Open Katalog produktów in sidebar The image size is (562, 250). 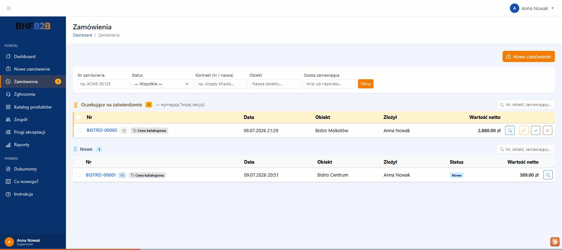point(33,107)
